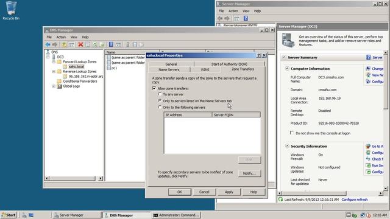Click New Record icon in DNS Manager toolbar
390x219 pixels.
point(135,44)
